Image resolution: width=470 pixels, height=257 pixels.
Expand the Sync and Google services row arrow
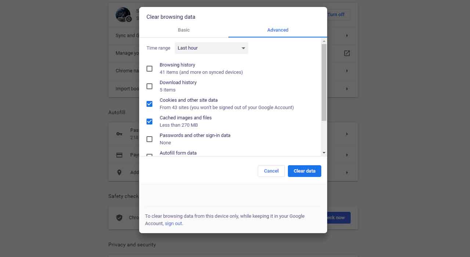tap(347, 36)
